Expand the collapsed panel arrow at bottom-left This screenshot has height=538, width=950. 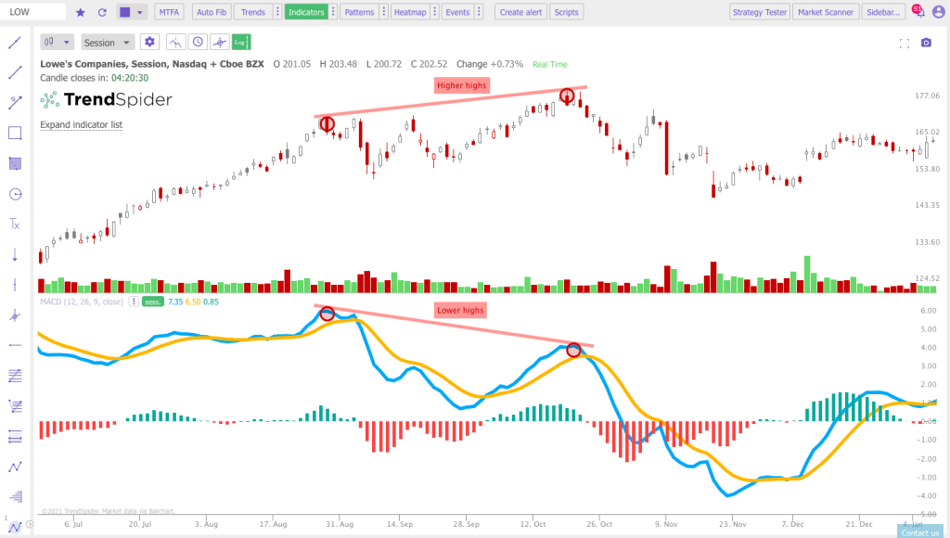[29, 525]
